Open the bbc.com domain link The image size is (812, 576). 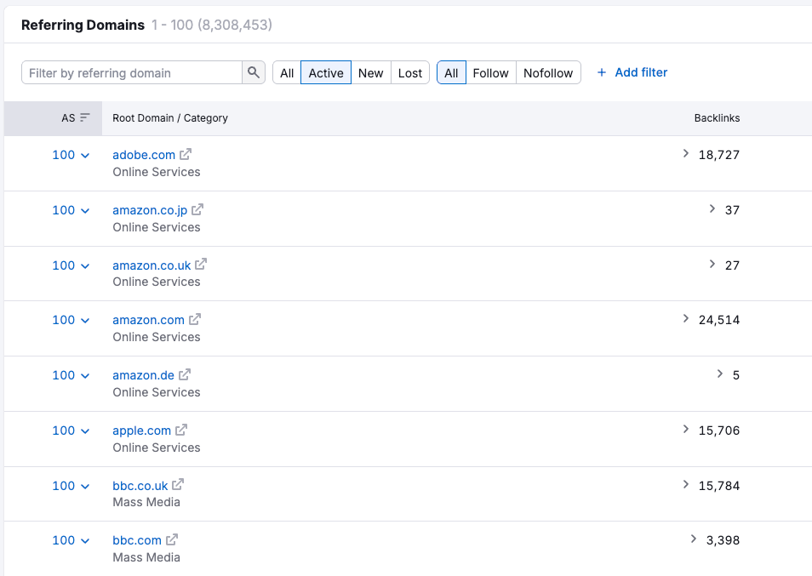point(136,540)
